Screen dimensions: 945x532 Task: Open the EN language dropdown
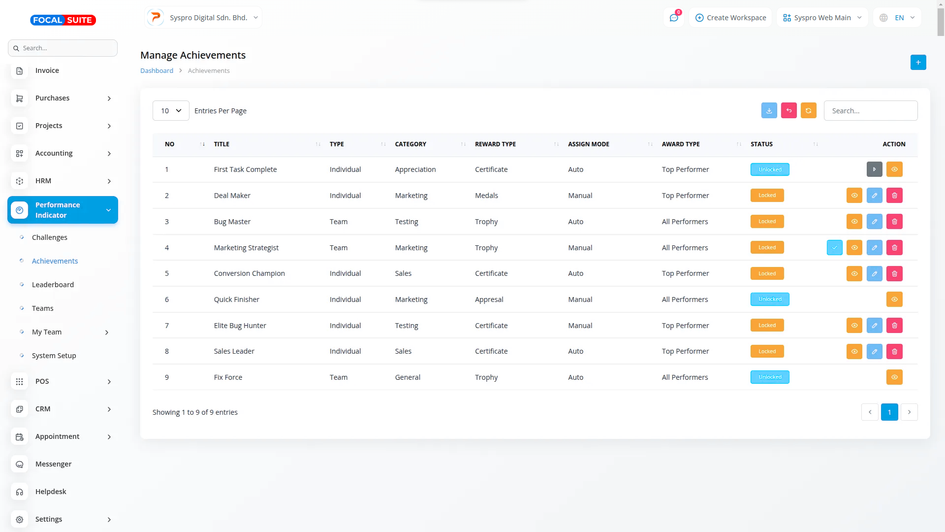tap(898, 18)
